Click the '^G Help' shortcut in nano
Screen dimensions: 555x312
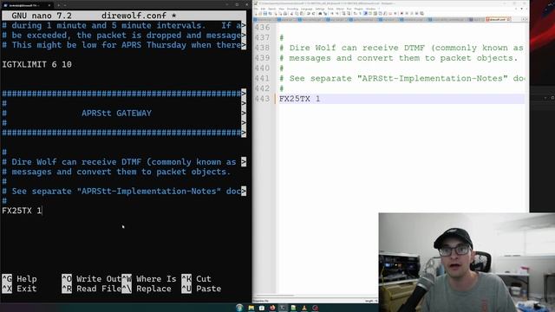(19, 279)
